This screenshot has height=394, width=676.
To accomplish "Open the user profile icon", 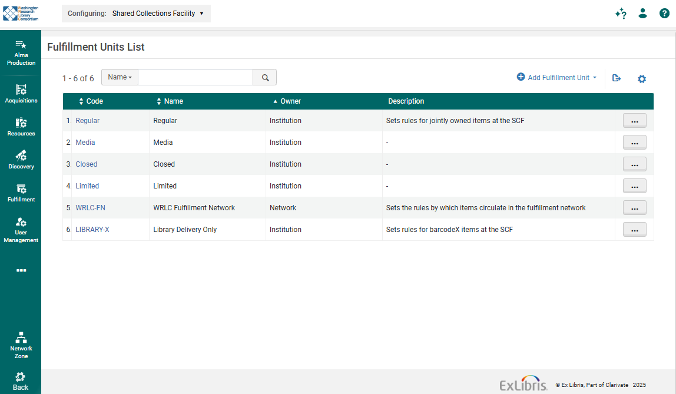I will tap(643, 14).
